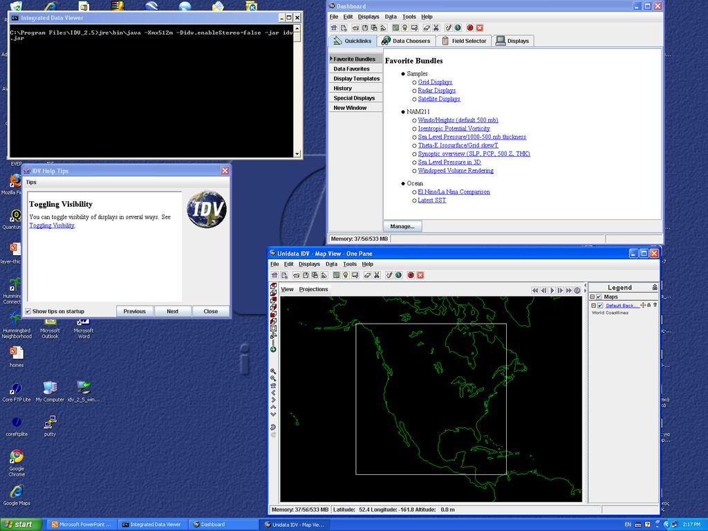Float the Legend with its header icon
The image size is (708, 531).
(655, 287)
